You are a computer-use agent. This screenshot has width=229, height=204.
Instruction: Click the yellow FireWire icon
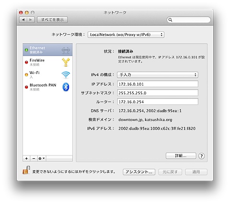pos(66,62)
